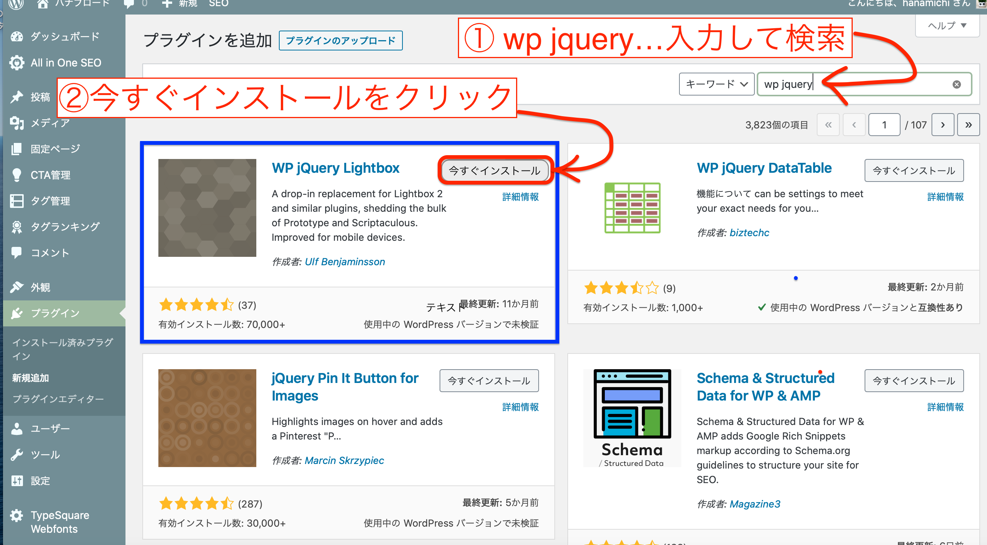Click プラグインのアップロード button

coord(340,41)
